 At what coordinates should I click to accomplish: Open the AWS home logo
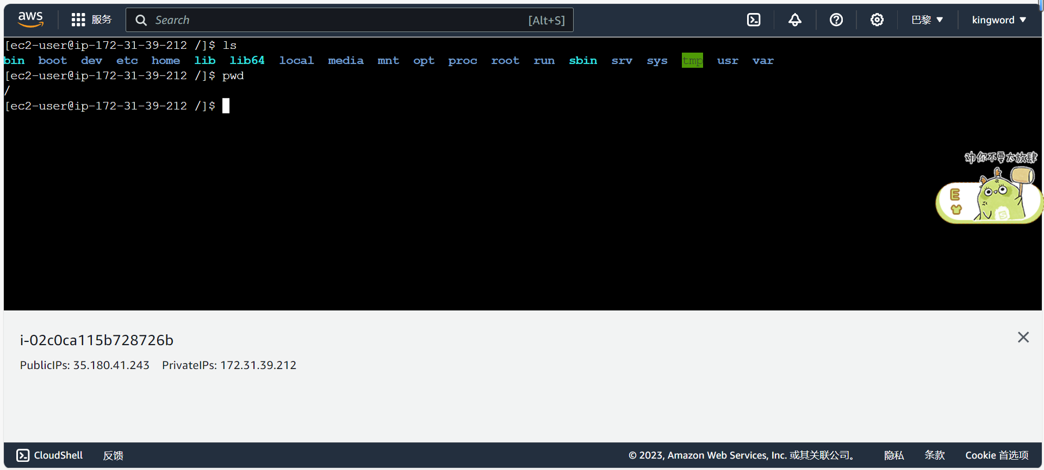click(30, 20)
